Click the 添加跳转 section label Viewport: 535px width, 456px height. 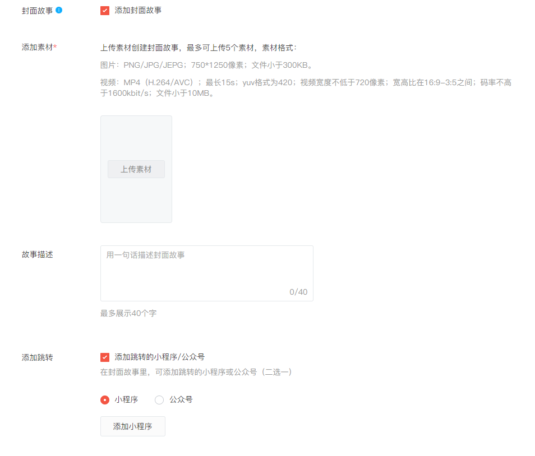click(38, 357)
